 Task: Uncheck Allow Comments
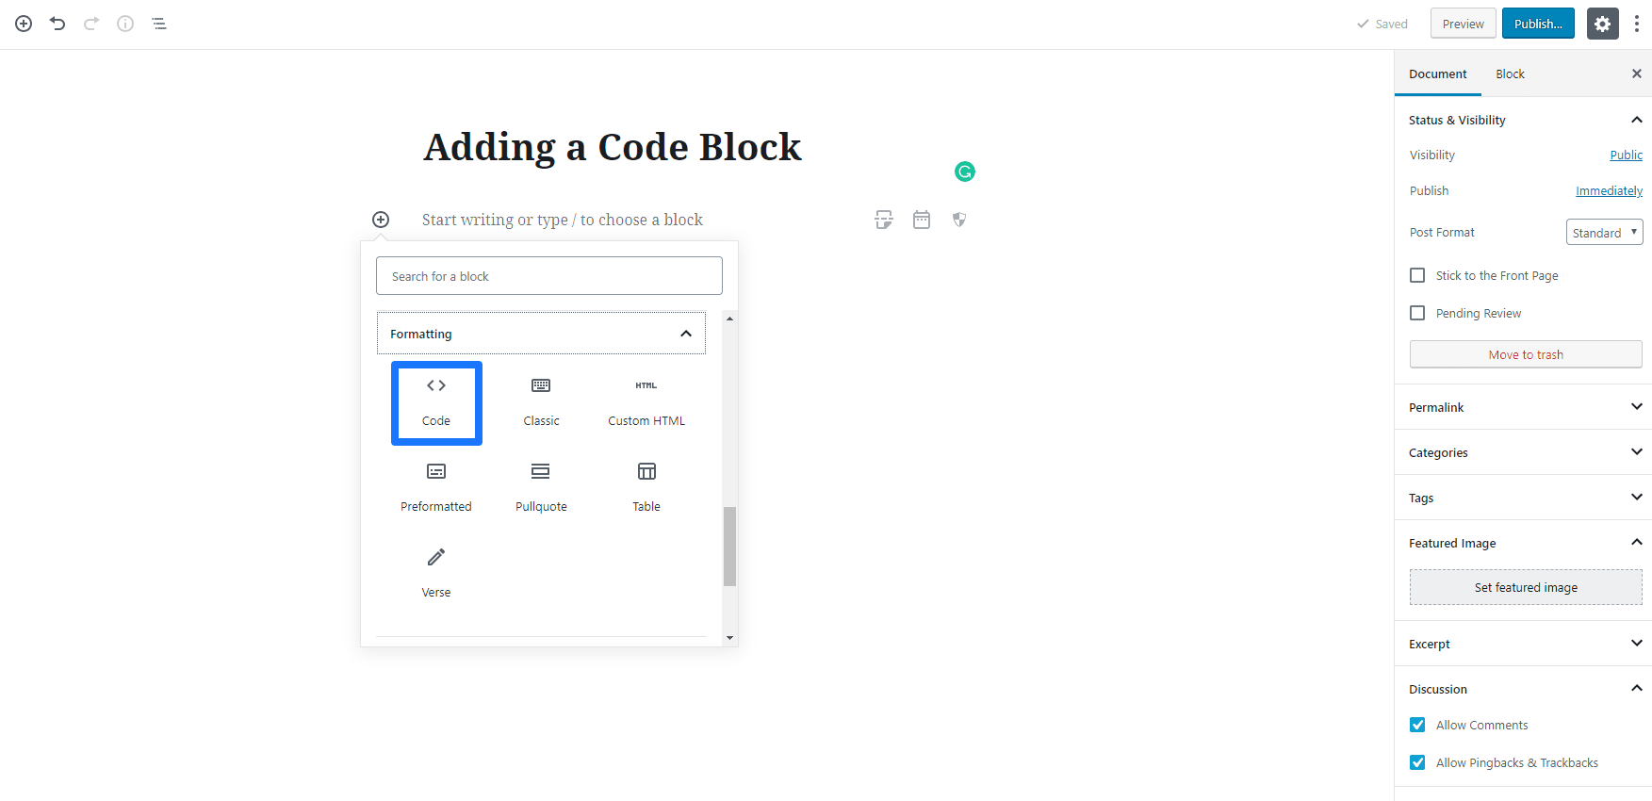coord(1417,725)
